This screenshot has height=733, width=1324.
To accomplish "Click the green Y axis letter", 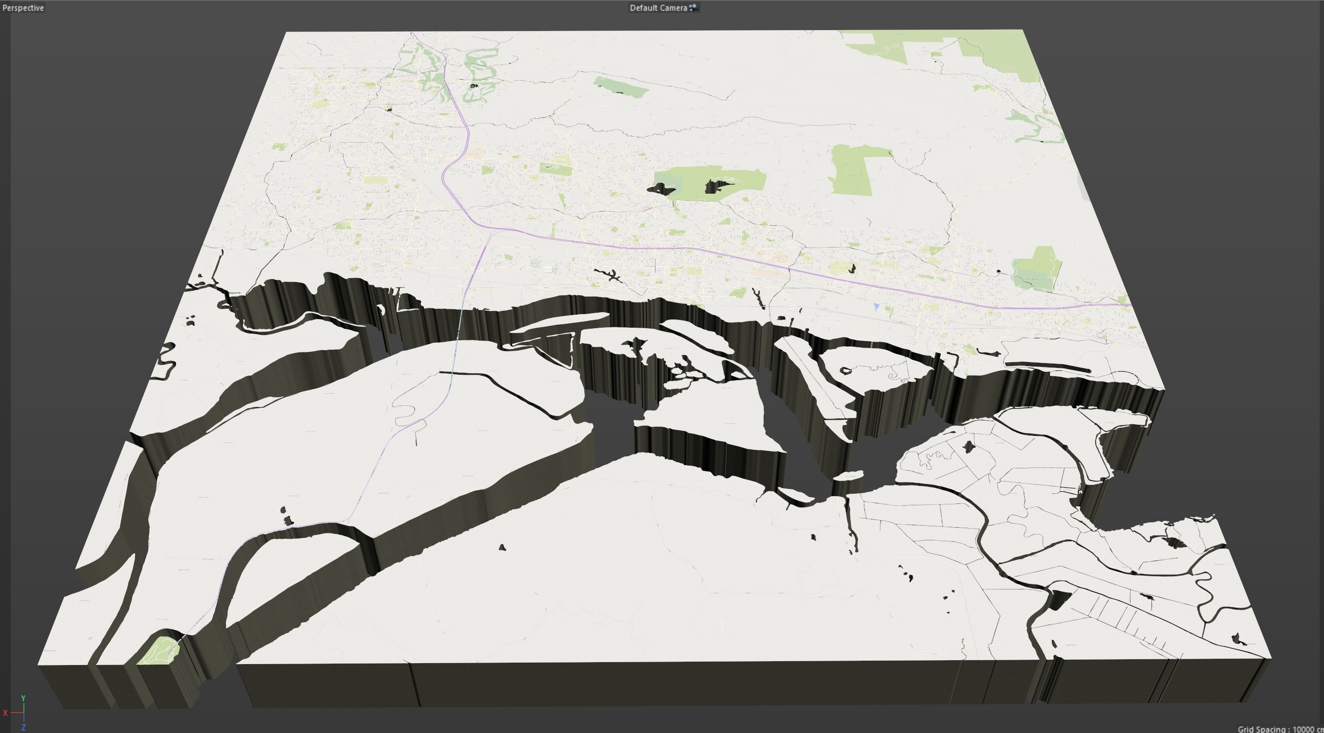I will click(23, 698).
